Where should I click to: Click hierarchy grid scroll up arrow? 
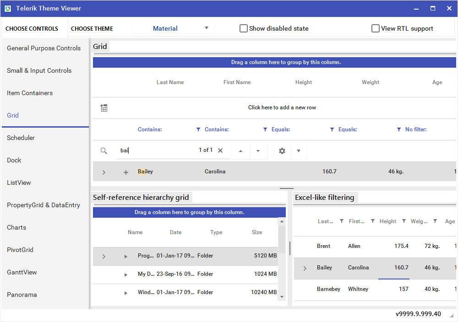tap(282, 222)
